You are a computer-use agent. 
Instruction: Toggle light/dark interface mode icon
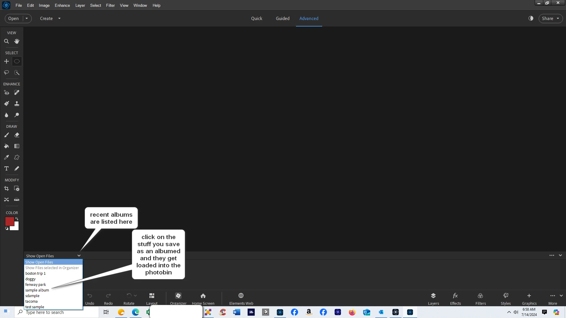coord(531,18)
